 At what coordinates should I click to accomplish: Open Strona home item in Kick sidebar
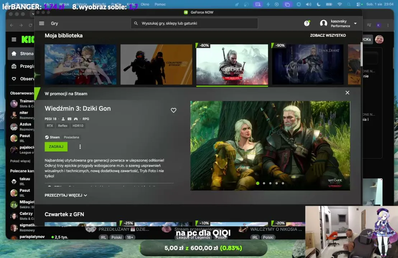21,53
